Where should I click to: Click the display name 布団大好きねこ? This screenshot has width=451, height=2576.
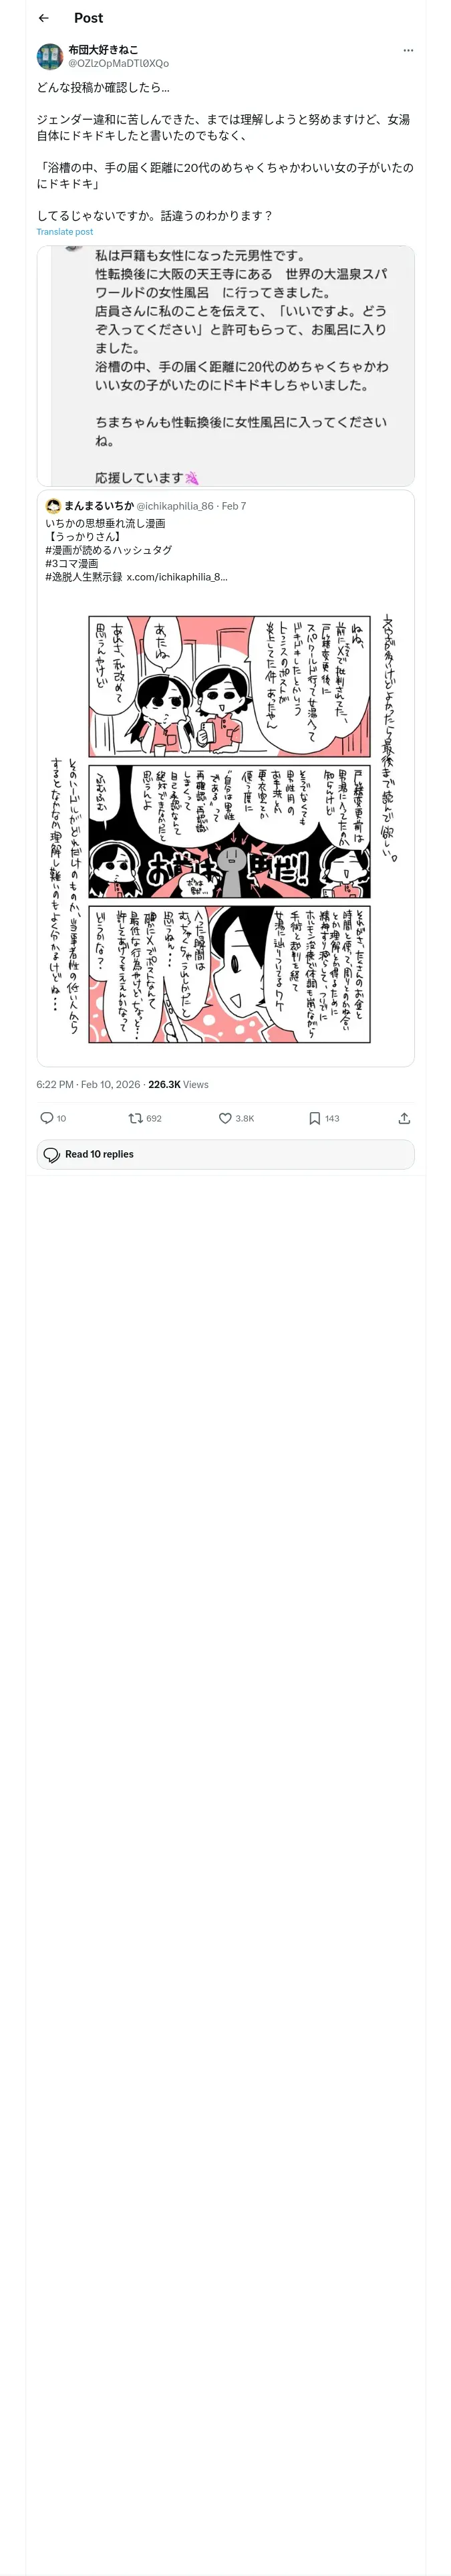tap(103, 49)
